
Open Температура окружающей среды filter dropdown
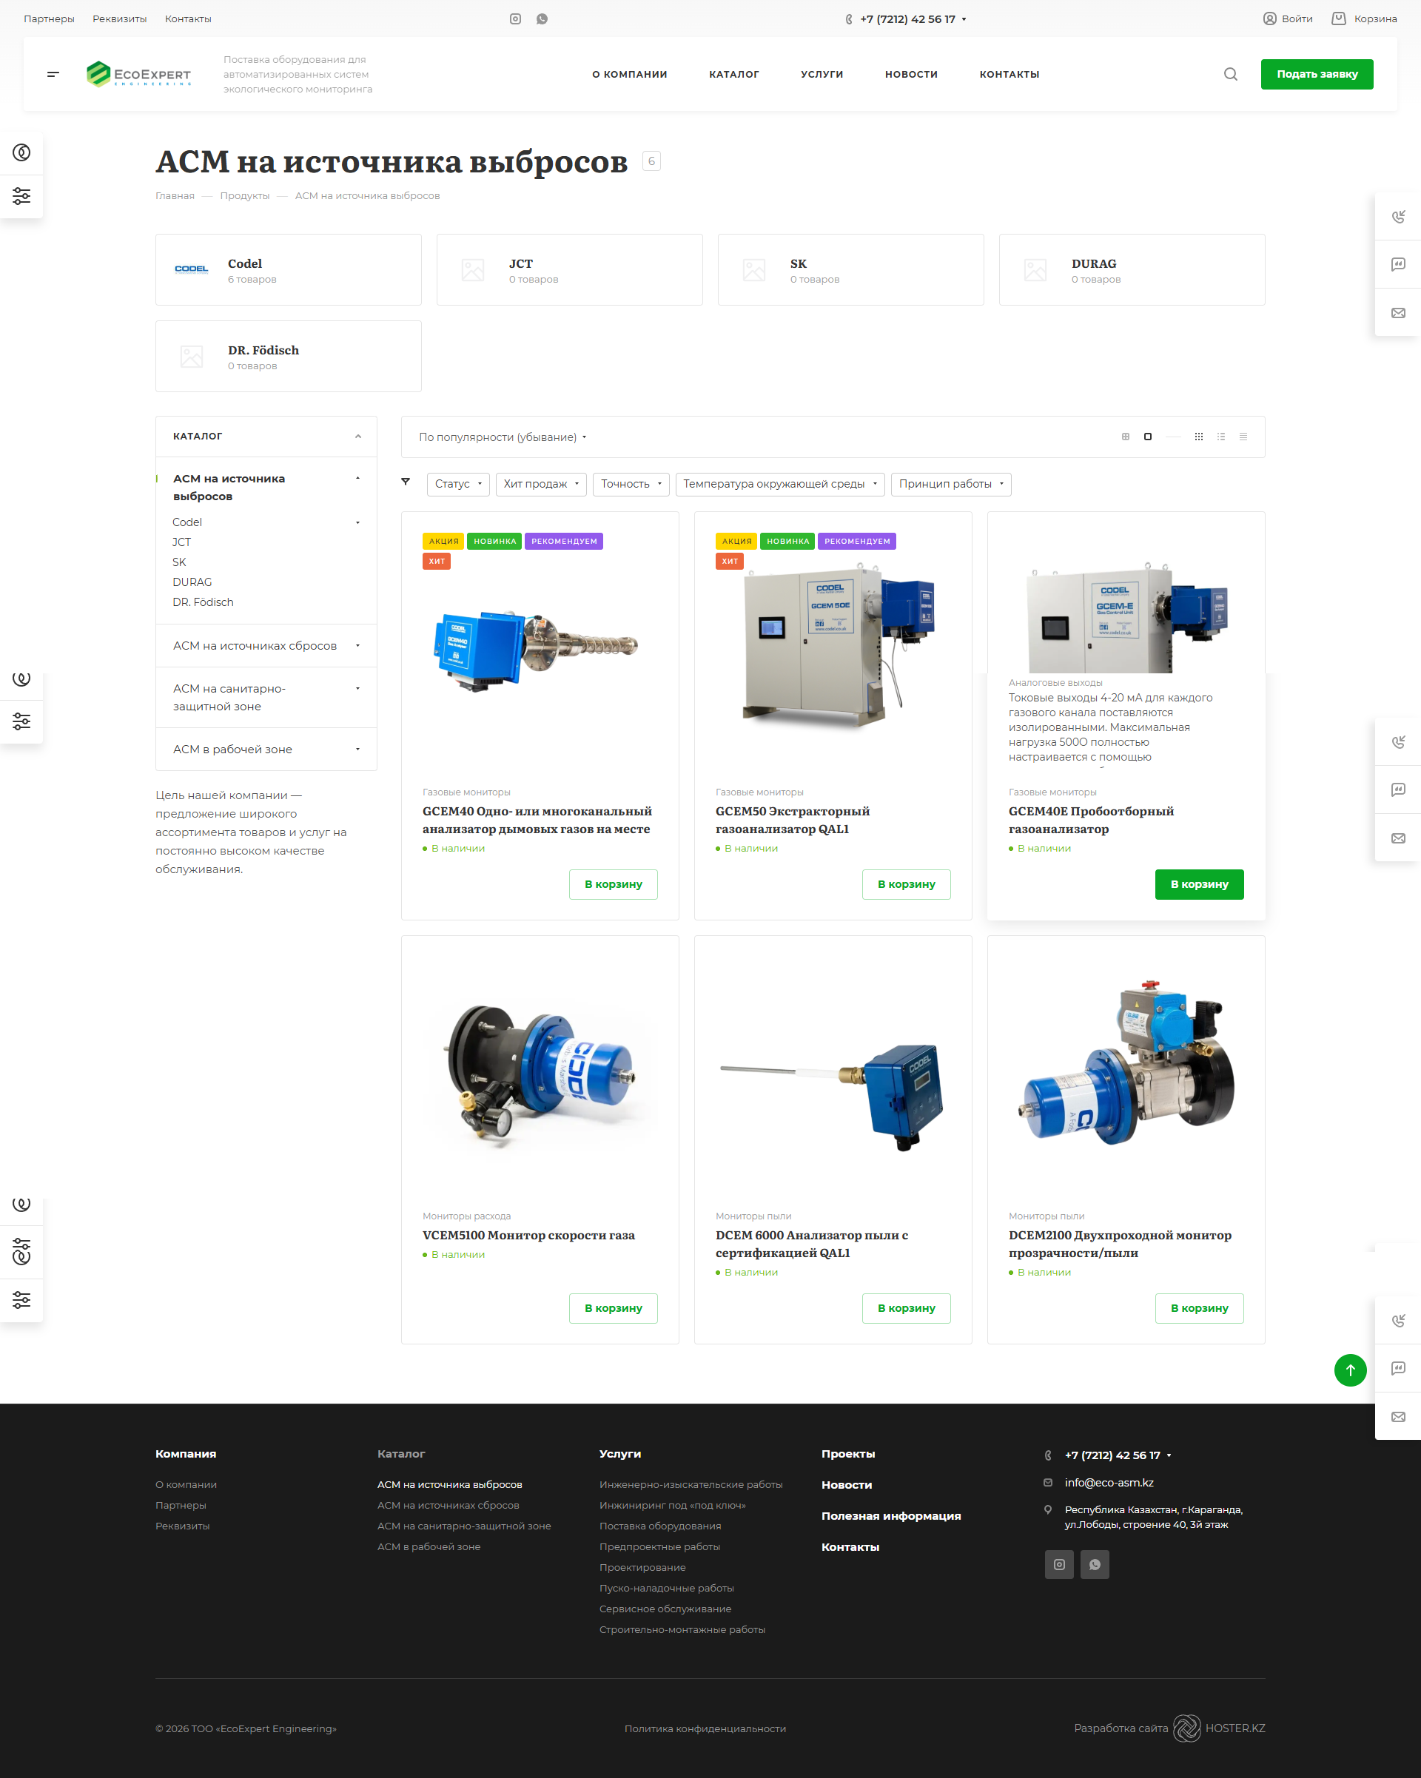coord(780,484)
